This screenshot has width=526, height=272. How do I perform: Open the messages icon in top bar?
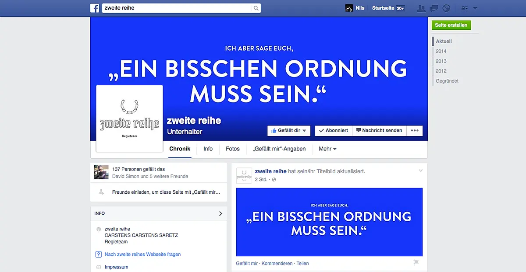point(434,8)
